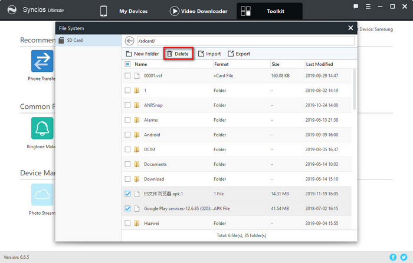This screenshot has width=413, height=263.
Task: Check the ANRSnap folder checkbox
Action: tap(127, 105)
